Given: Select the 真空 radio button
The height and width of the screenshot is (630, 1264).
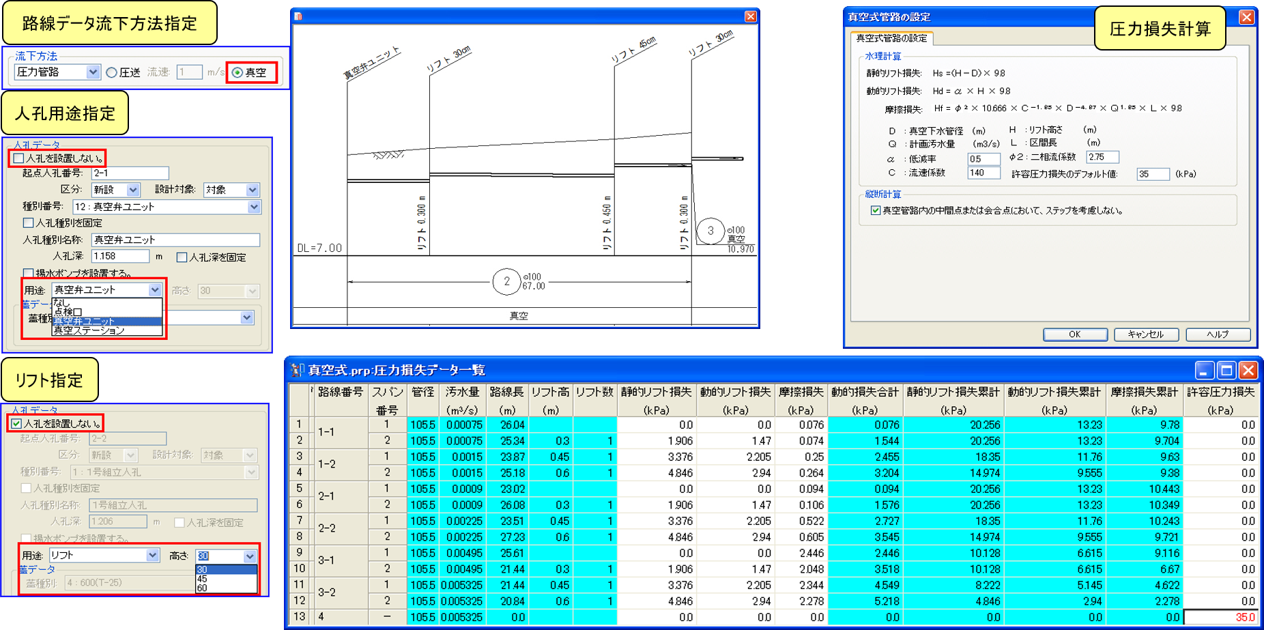Looking at the screenshot, I should click(238, 72).
